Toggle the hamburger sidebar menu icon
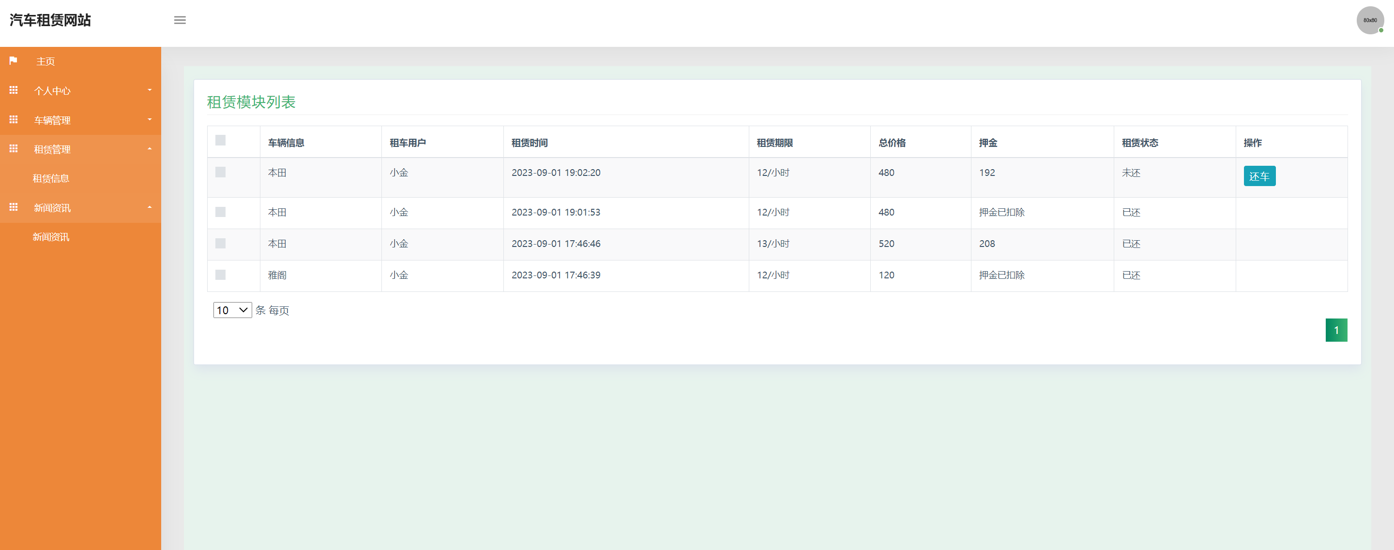Viewport: 1394px width, 550px height. (180, 20)
